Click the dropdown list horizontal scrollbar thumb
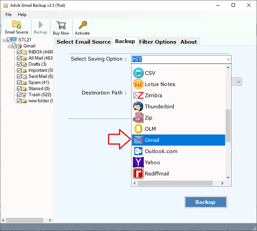This screenshot has height=231, width=257. [x=175, y=183]
